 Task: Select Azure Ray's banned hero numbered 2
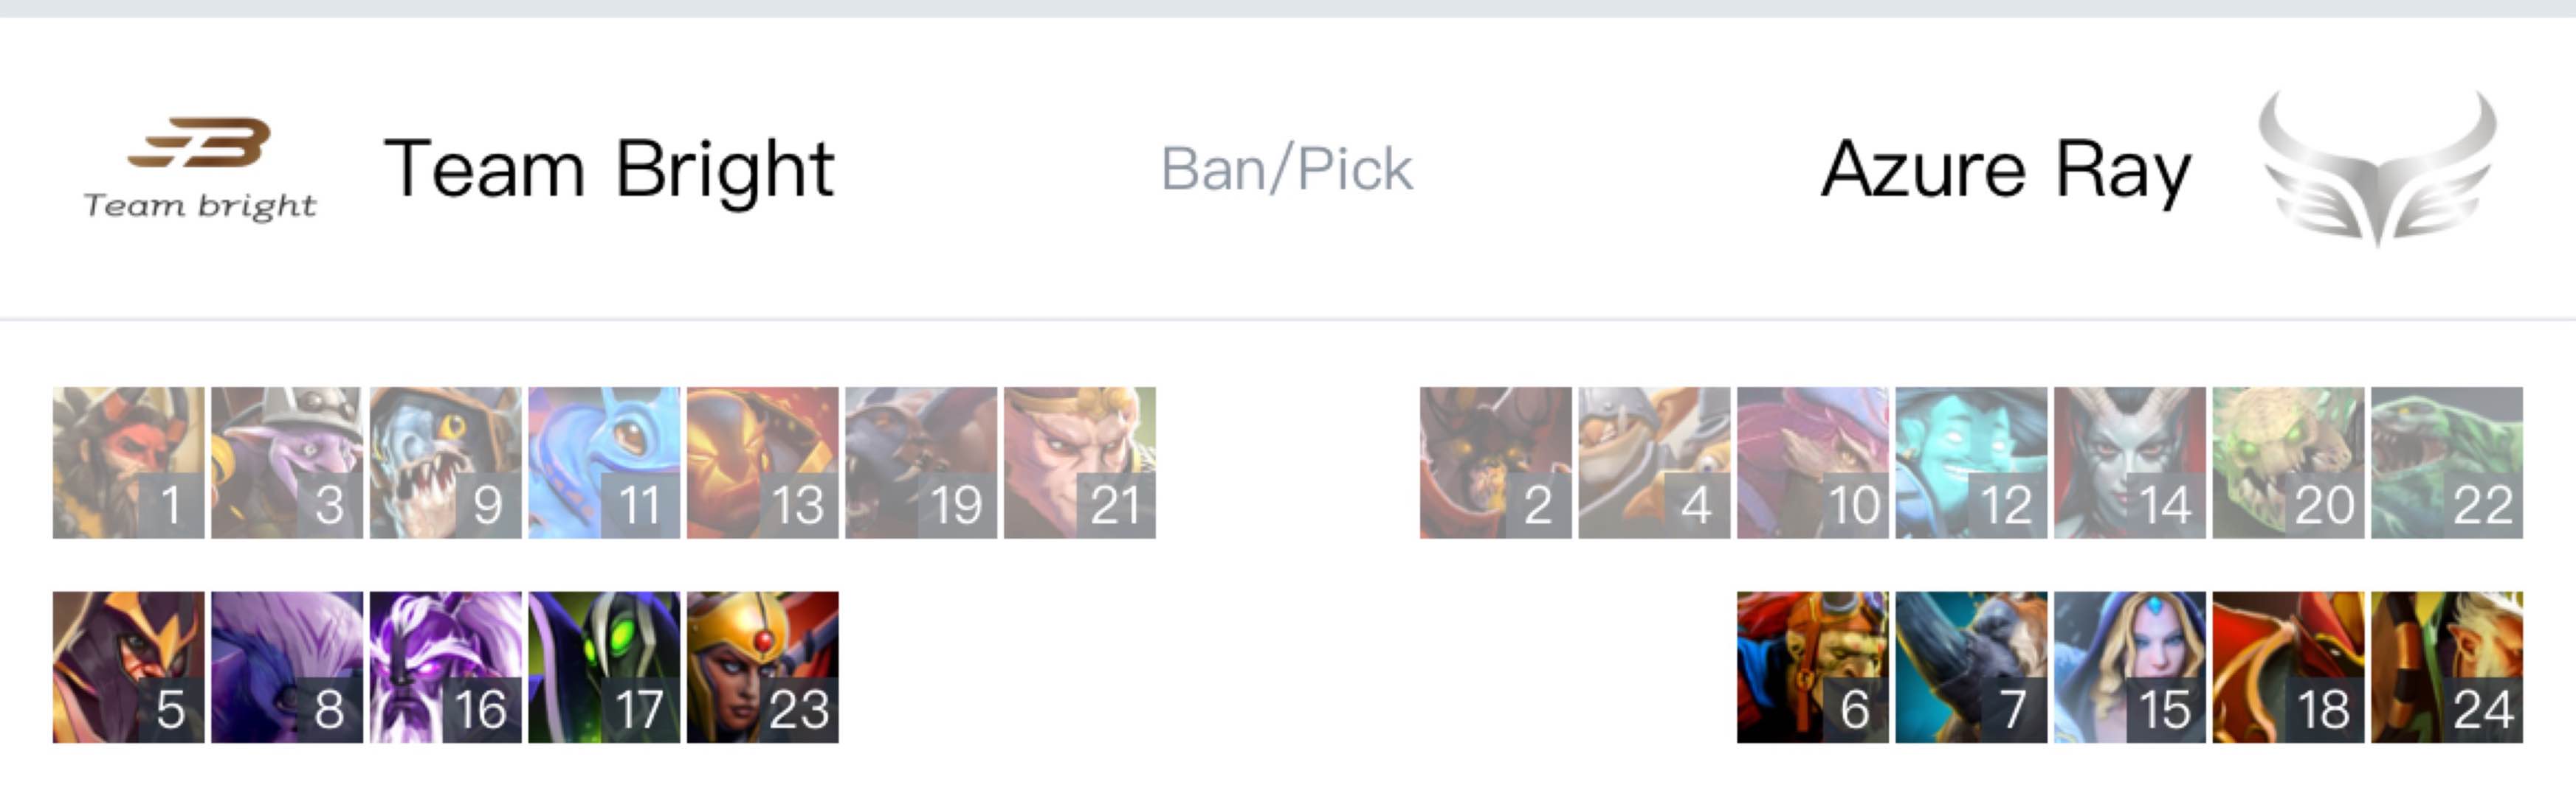pyautogui.click(x=1495, y=462)
